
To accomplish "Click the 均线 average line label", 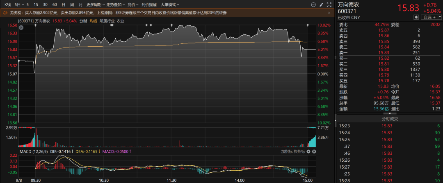I will (93, 21).
